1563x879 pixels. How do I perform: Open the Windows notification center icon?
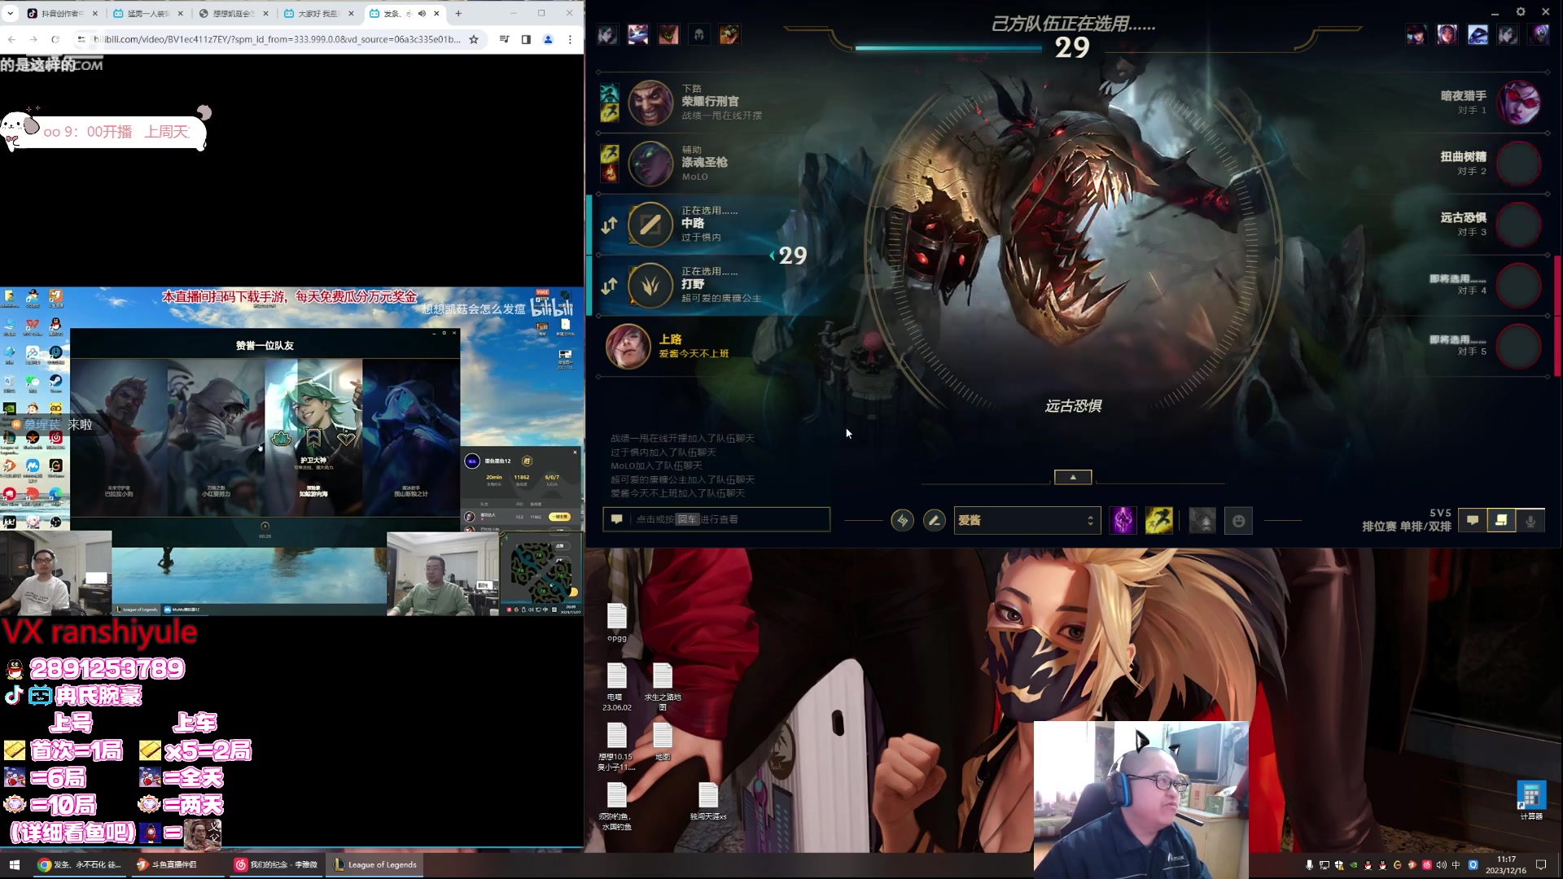coord(1541,864)
